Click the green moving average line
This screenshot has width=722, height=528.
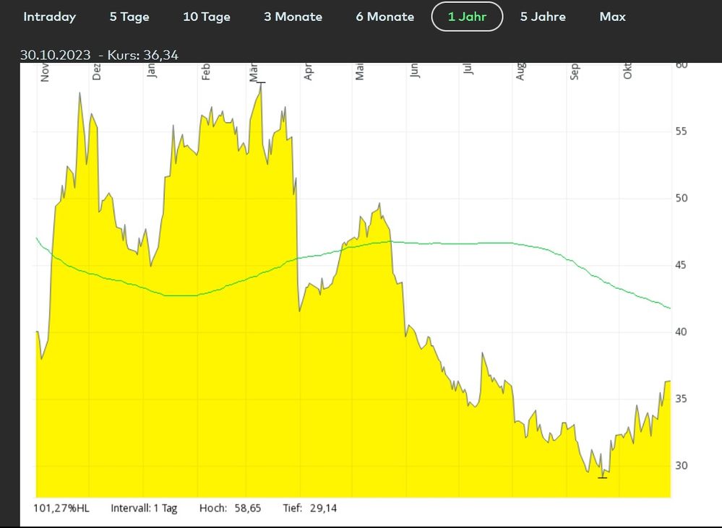[460, 243]
